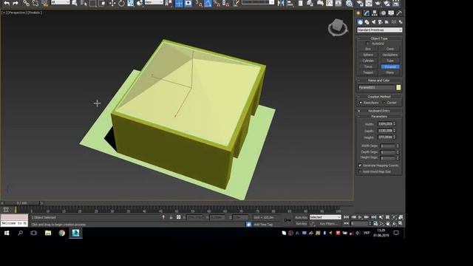The image size is (473, 266).
Task: Toggle Real-World Map Size checkbox
Action: [x=360, y=171]
